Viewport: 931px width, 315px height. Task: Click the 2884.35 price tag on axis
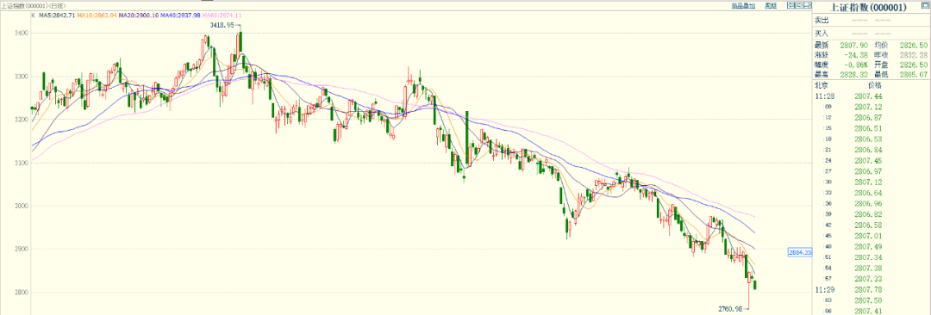click(799, 252)
